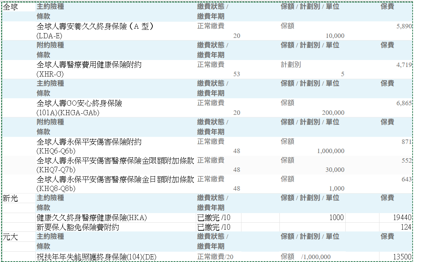Select premium value 871
This screenshot has height=262, width=424.
tap(407, 142)
